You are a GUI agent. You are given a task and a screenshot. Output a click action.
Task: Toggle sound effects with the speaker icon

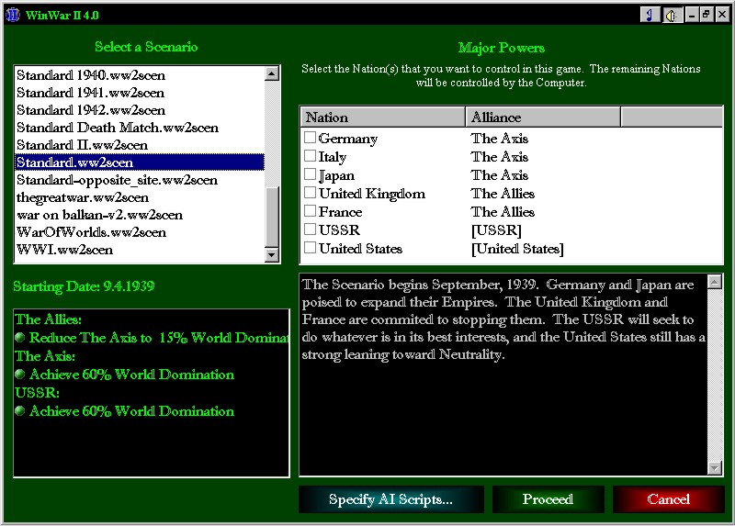coord(672,15)
